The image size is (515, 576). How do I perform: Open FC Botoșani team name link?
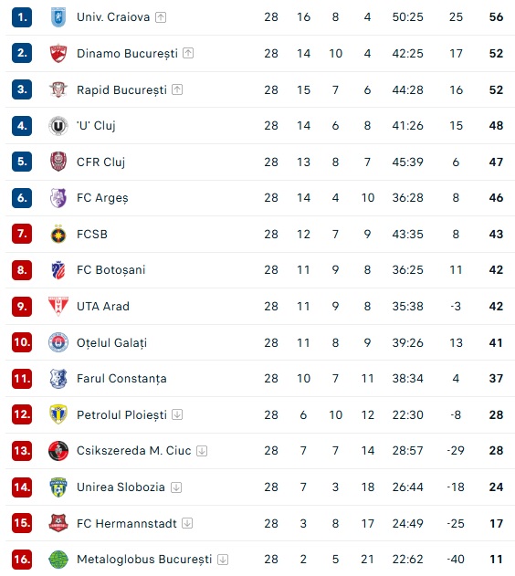point(110,270)
